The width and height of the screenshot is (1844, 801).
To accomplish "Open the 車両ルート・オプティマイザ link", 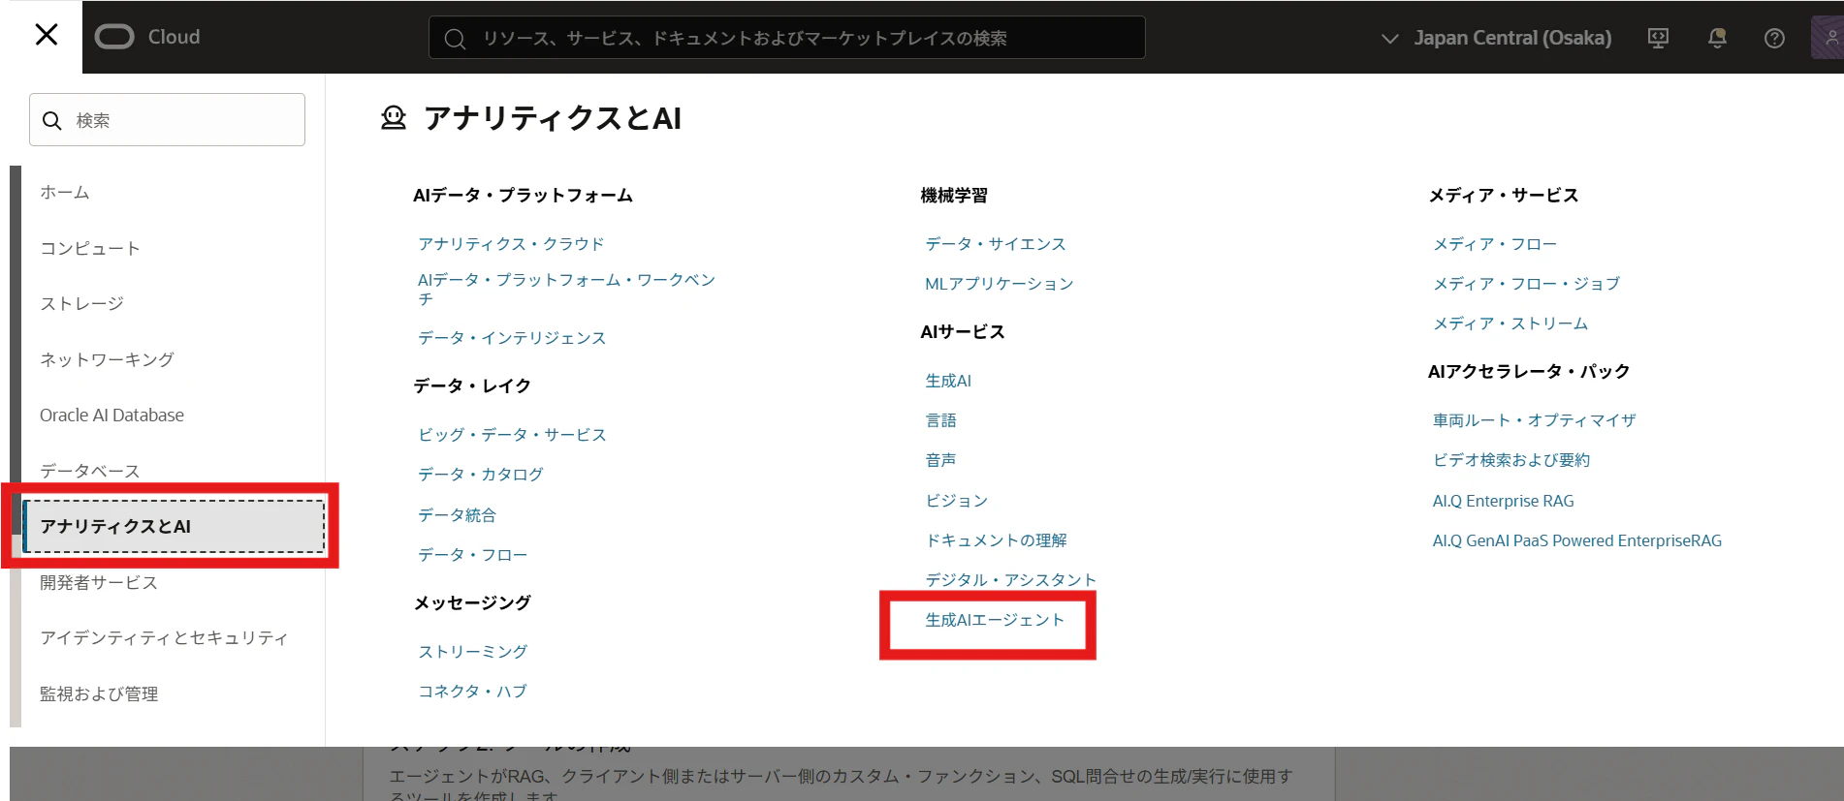I will tap(1535, 420).
